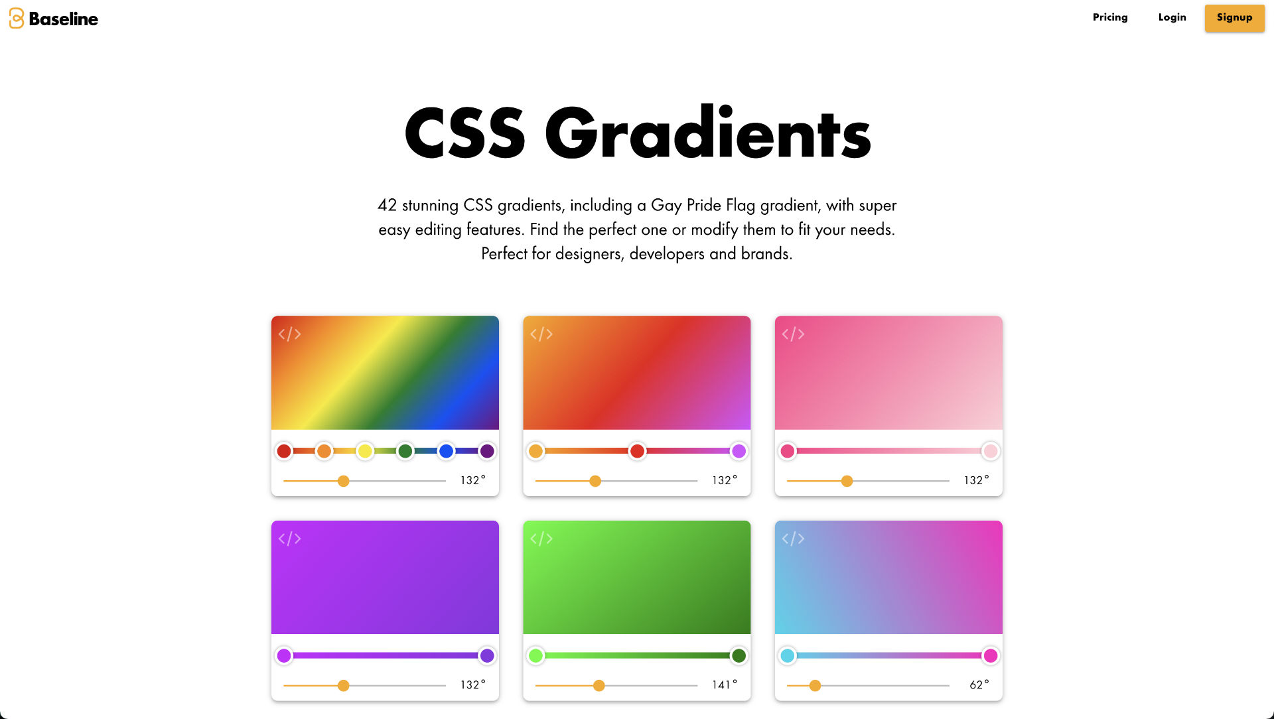Click the code icon on green gradient card
Image resolution: width=1274 pixels, height=719 pixels.
point(541,537)
